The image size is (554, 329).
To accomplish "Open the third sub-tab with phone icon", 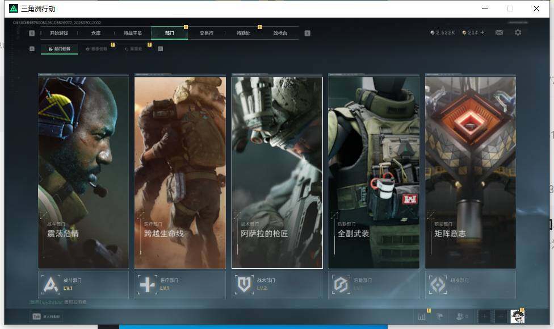I will pos(133,49).
